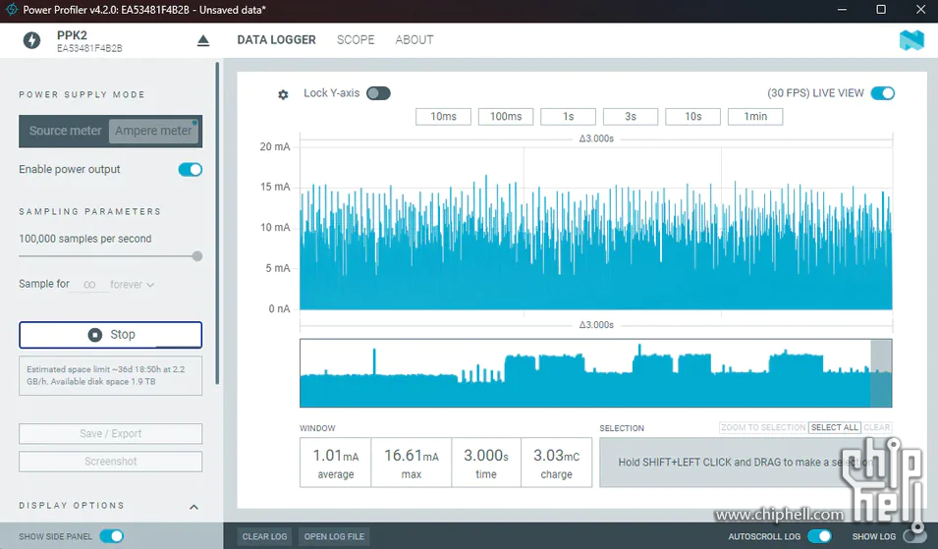Turn off Enable power output switch
The height and width of the screenshot is (549, 938).
click(x=191, y=169)
